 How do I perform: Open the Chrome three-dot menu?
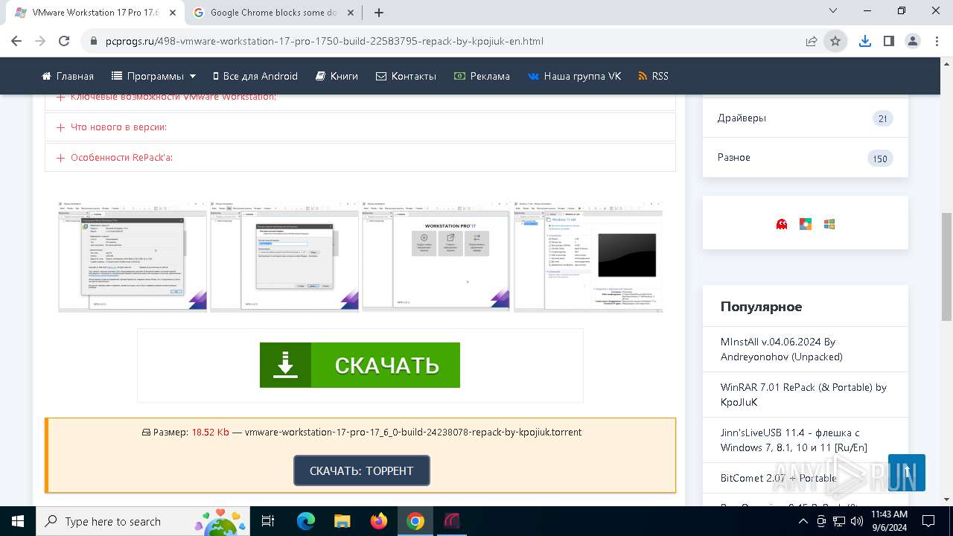tap(937, 41)
